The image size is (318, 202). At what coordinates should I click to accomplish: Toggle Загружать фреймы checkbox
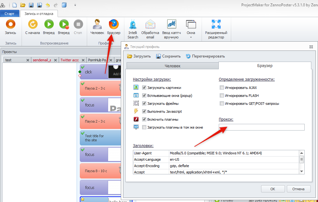tap(144, 104)
